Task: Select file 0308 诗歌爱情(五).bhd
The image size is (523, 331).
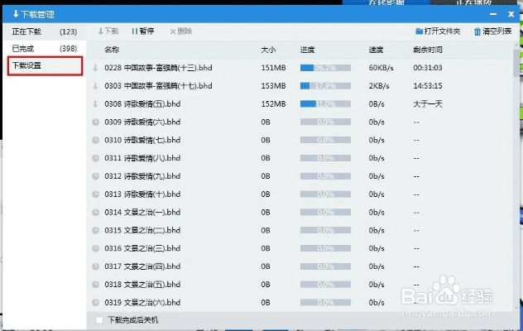Action: (x=142, y=103)
